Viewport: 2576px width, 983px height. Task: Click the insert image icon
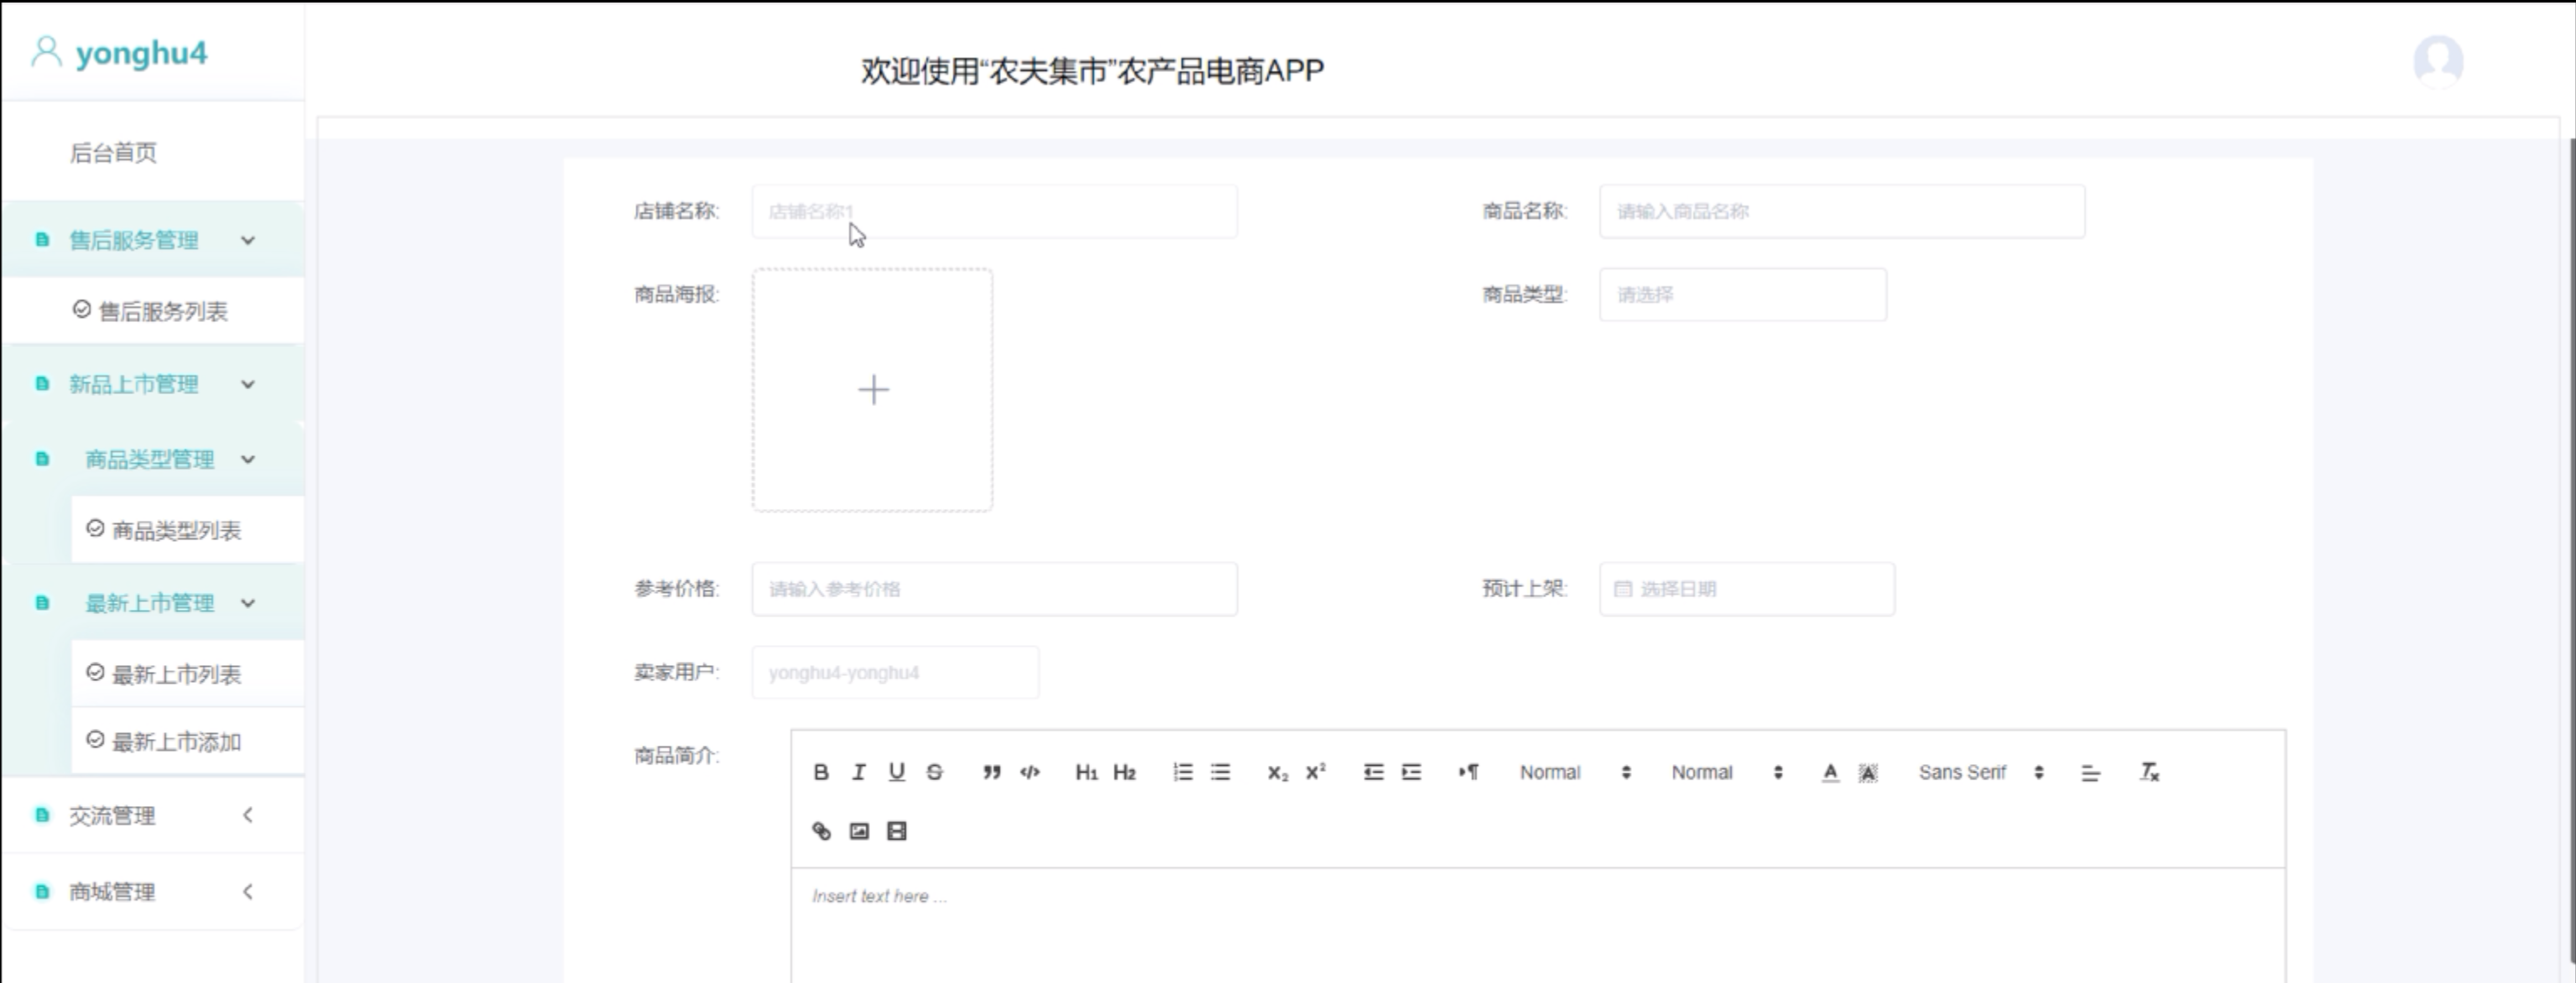(859, 831)
